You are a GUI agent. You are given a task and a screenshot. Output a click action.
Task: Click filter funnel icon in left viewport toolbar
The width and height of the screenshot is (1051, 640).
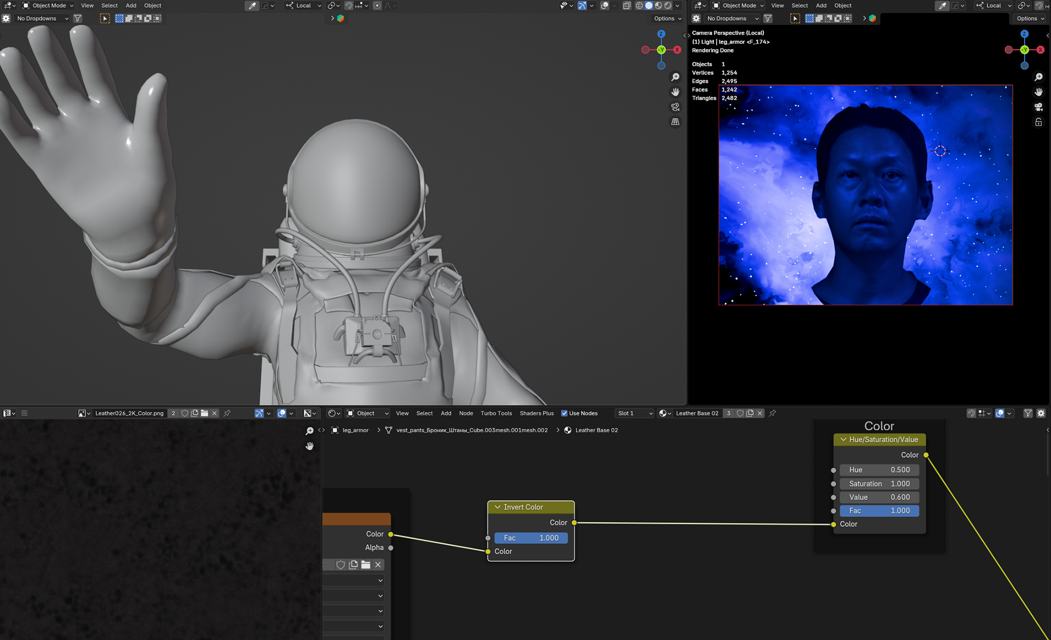[x=78, y=18]
